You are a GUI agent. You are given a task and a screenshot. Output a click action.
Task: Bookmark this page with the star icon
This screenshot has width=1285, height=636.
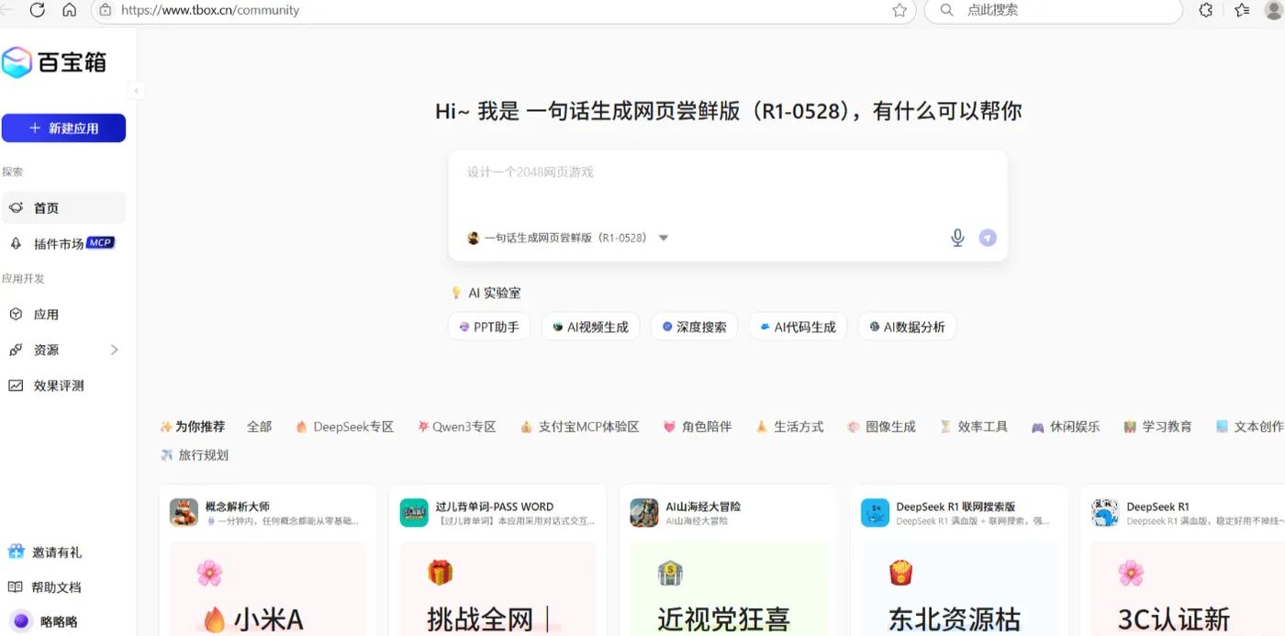coord(899,10)
